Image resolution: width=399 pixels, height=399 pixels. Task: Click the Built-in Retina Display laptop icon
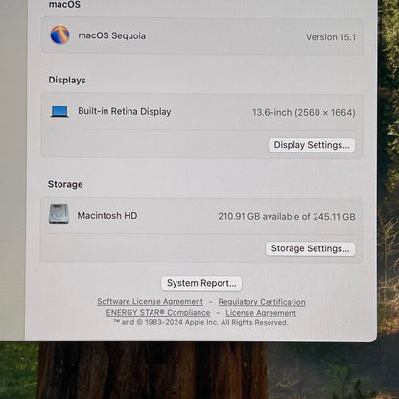click(x=59, y=111)
